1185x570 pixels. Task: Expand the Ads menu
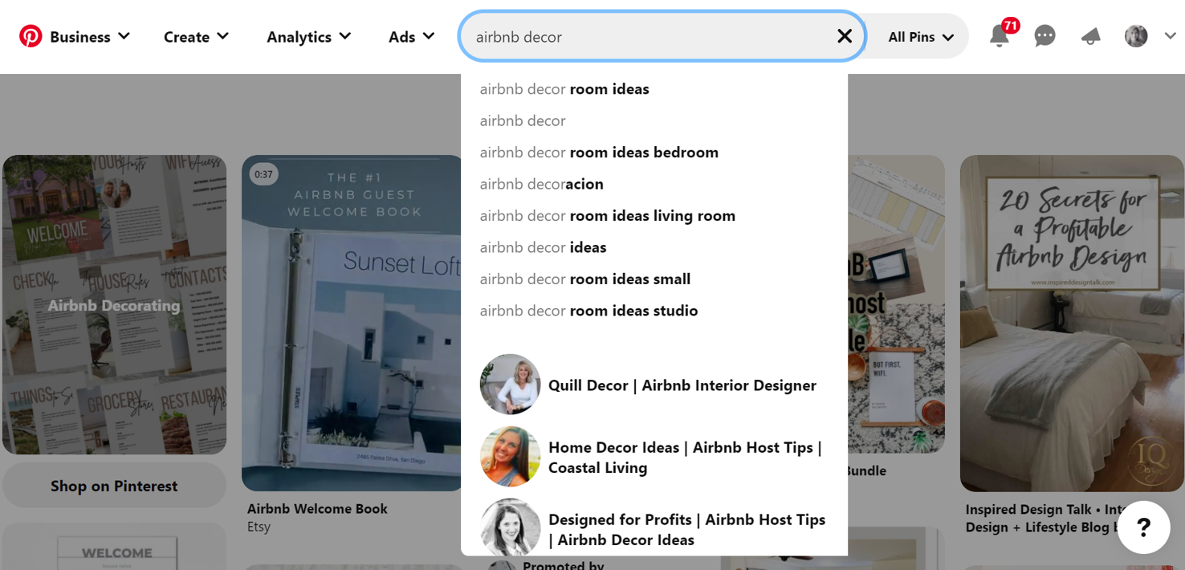(411, 37)
